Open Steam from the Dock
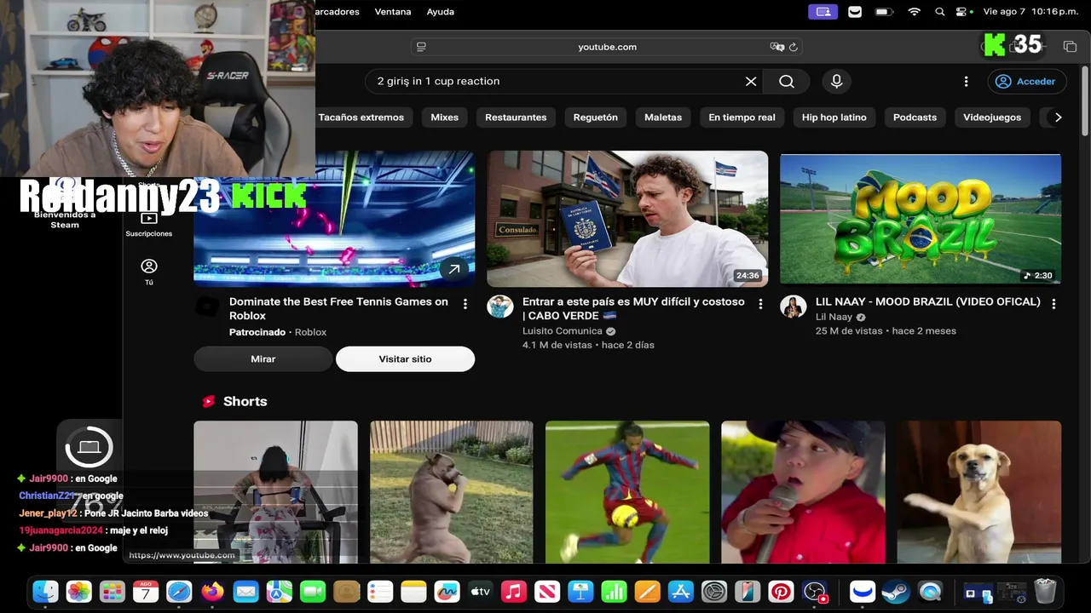 (x=895, y=591)
